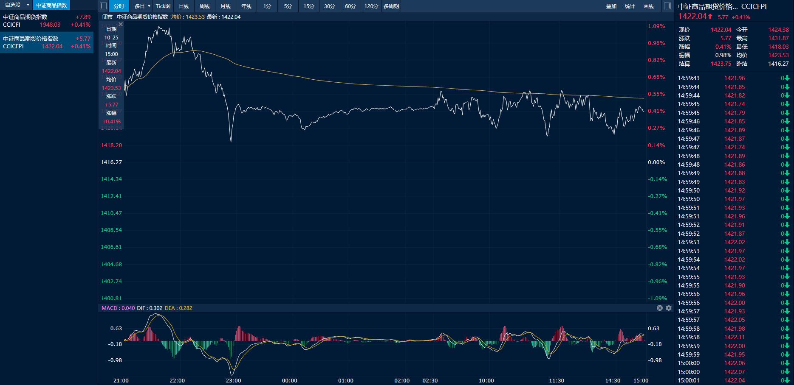Click the 均价 : 1423.53 chart header value

[188, 17]
